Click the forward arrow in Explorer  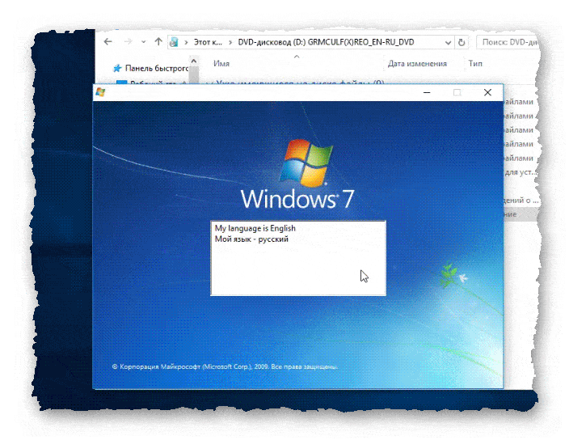click(128, 42)
